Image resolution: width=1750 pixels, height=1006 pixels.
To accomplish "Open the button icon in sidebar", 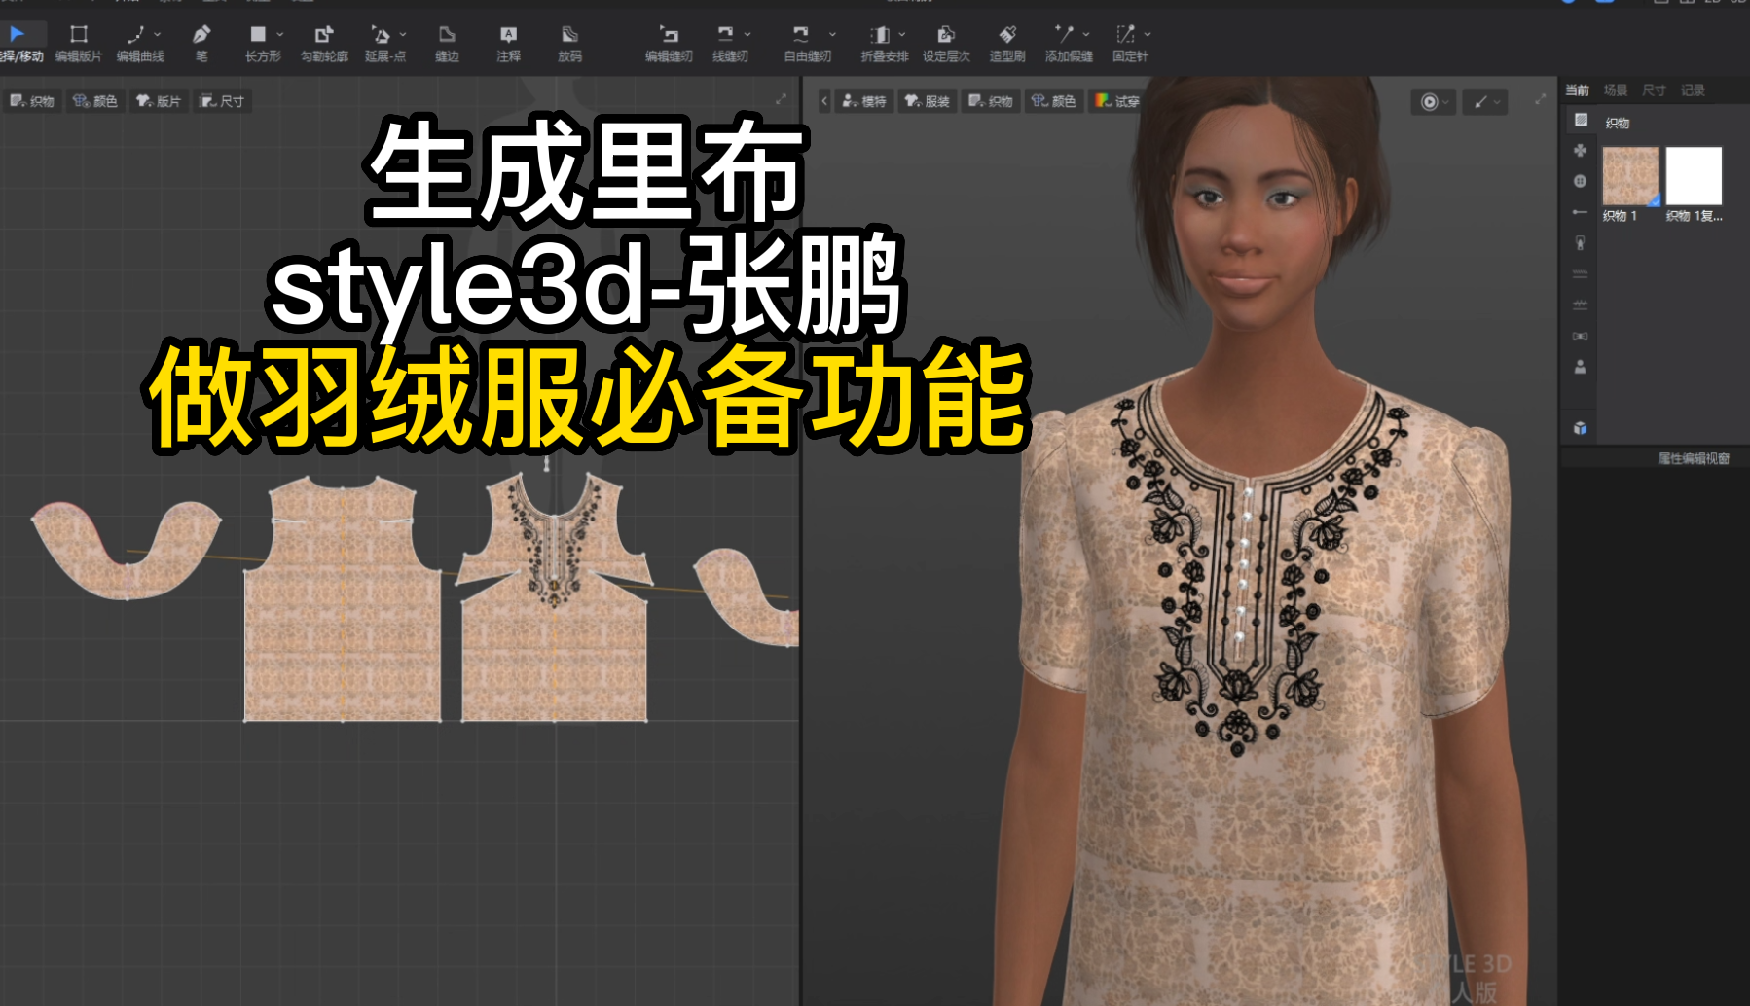I will (x=1581, y=181).
